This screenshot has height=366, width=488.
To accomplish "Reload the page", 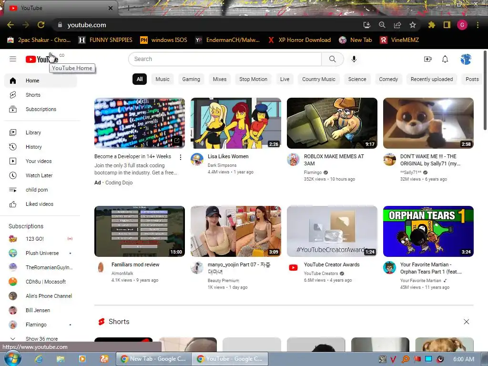I will click(x=41, y=25).
